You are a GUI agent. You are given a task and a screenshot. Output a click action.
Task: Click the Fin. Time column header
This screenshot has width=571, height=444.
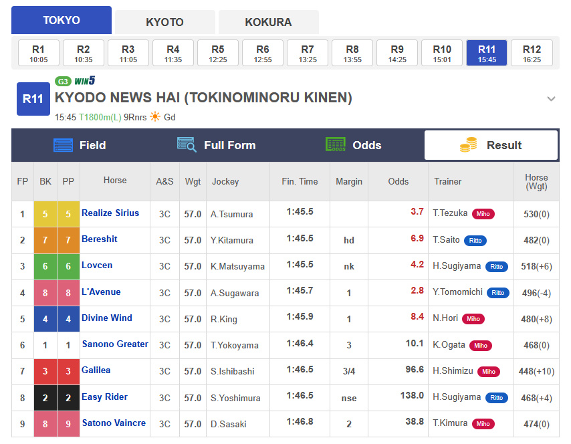(300, 181)
